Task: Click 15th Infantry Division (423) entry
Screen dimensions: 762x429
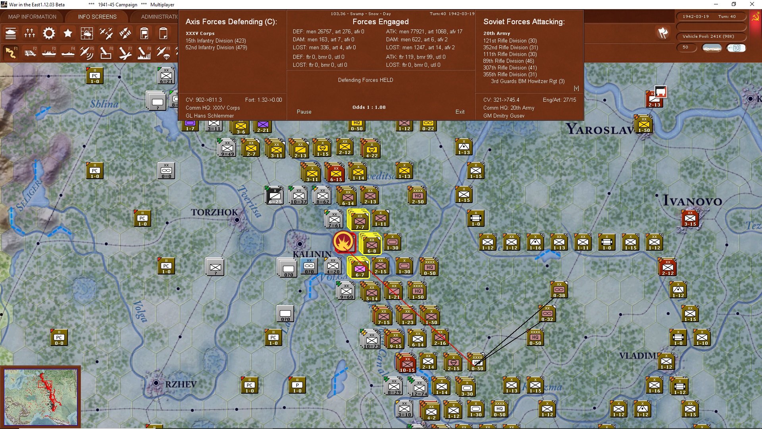Action: (216, 41)
